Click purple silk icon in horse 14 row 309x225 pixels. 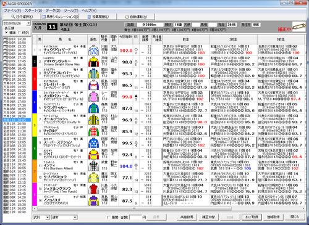click(93, 201)
